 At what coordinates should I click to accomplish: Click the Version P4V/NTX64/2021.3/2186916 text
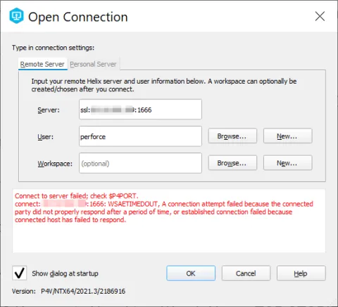[x=68, y=292]
